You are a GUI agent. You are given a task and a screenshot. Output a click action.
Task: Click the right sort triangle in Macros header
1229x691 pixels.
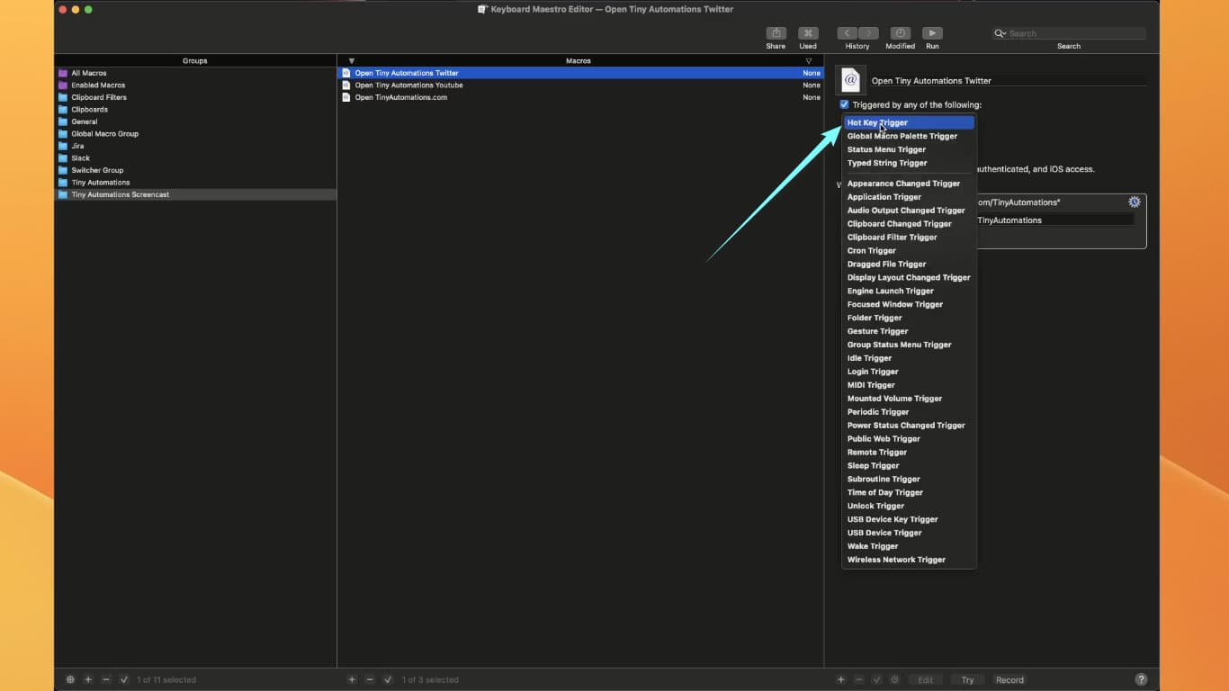pyautogui.click(x=809, y=60)
